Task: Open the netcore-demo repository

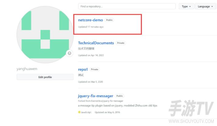Action: point(91,20)
